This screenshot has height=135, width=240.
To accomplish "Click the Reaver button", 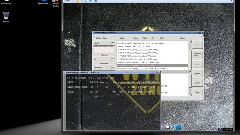I will point(198,73).
